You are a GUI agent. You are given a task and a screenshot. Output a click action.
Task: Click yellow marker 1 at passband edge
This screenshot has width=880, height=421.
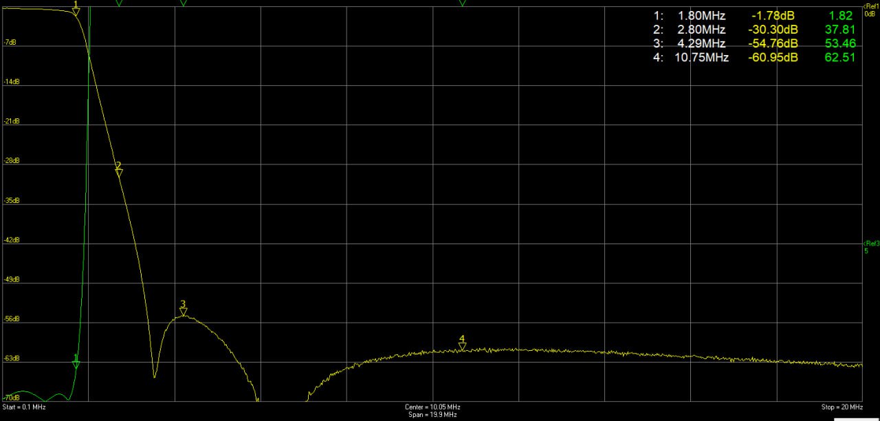76,8
